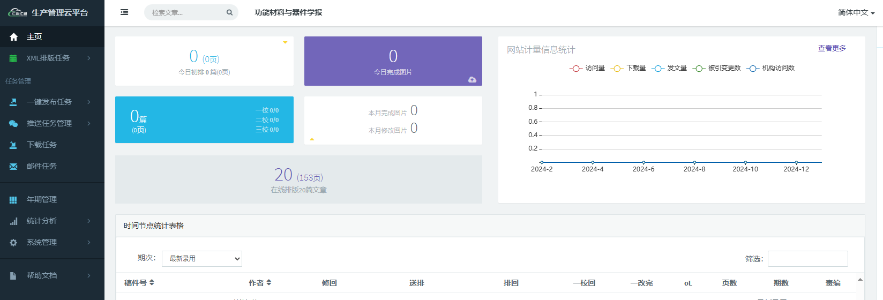Expand the 统计分析 sidebar menu
883x300 pixels.
pos(48,221)
